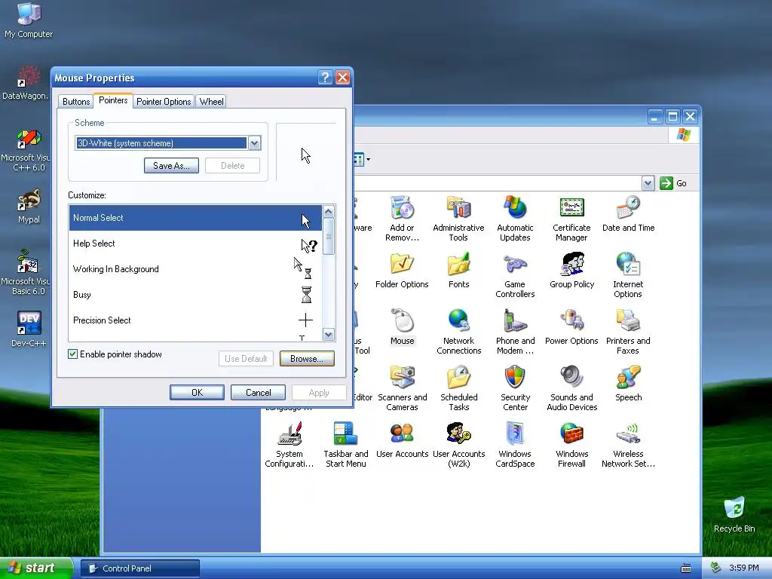This screenshot has width=772, height=579.
Task: Open Network Connections icon
Action: [458, 332]
